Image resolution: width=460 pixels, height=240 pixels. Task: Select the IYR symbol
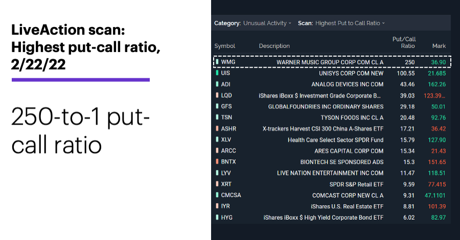225,206
